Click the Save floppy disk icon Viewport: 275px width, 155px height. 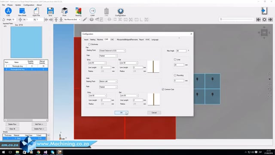click(50, 11)
